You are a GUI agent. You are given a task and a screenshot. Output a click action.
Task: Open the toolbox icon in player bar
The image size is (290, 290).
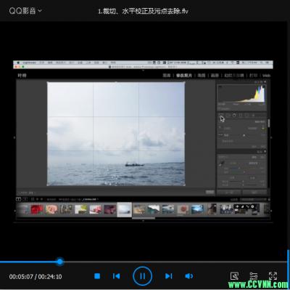[x=234, y=276]
